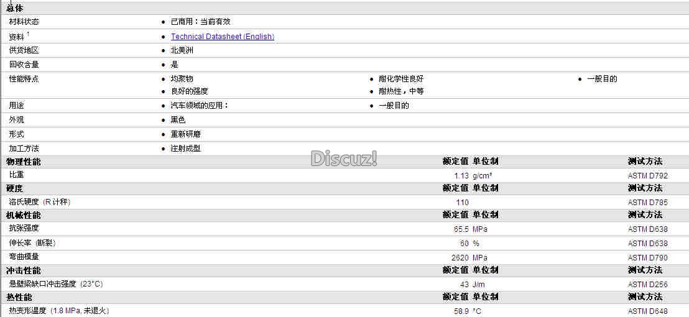Click the 性能特点 label
This screenshot has height=317, width=689.
click(x=24, y=79)
